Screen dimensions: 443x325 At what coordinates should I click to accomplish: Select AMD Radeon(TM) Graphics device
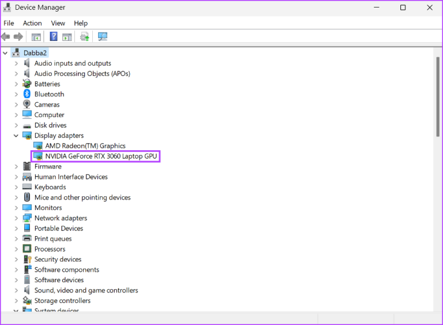pyautogui.click(x=85, y=146)
